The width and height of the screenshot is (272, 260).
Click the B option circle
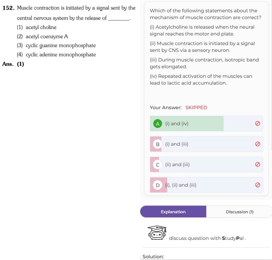(x=158, y=144)
